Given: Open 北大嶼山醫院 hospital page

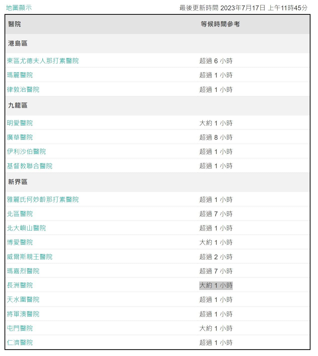Looking at the screenshot, I should tap(26, 228).
